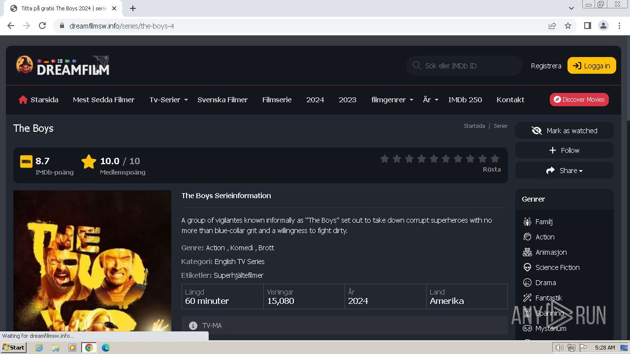Rate with the first voting star
630x354 pixels.
(385, 158)
